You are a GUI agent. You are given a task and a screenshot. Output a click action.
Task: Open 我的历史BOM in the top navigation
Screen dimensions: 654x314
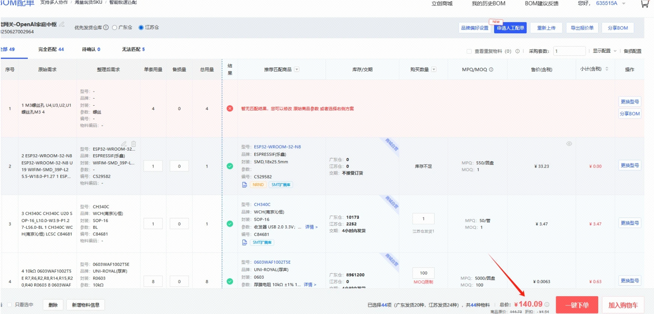tap(488, 3)
